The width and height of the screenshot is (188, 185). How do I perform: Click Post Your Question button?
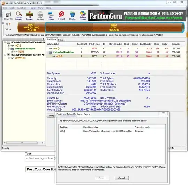[40, 169]
